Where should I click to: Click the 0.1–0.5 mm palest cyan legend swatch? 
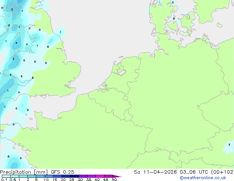(6, 176)
